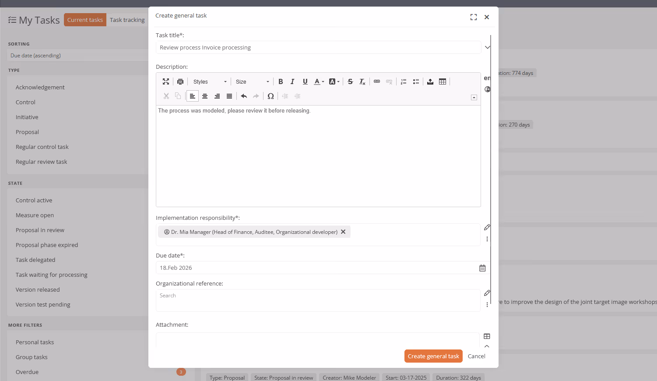Undo the last edit in description
Image resolution: width=657 pixels, height=381 pixels.
[x=244, y=96]
